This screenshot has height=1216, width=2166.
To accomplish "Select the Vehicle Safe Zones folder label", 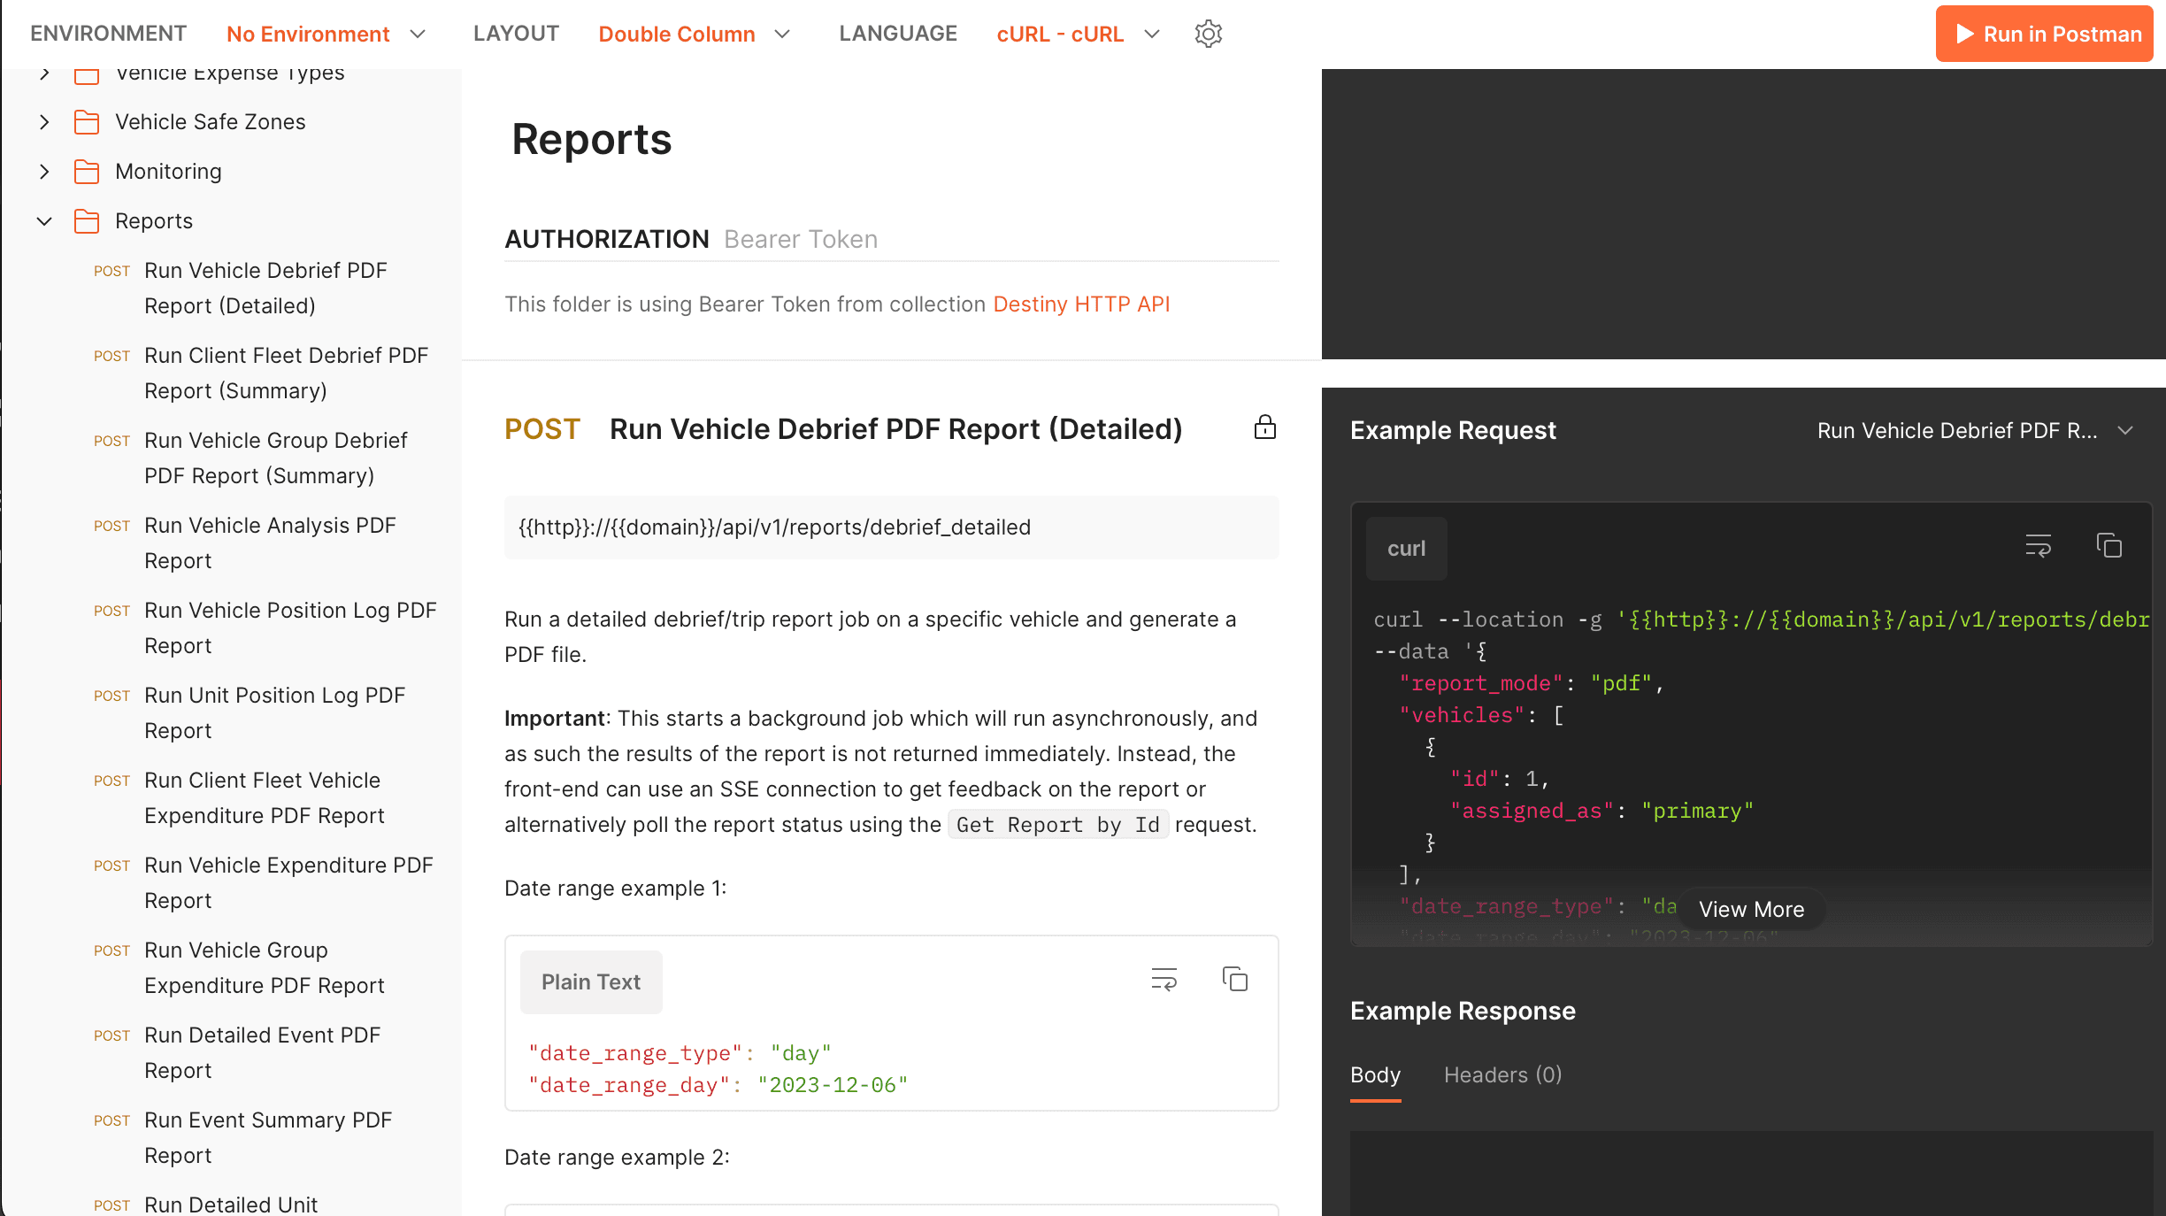I will [211, 122].
